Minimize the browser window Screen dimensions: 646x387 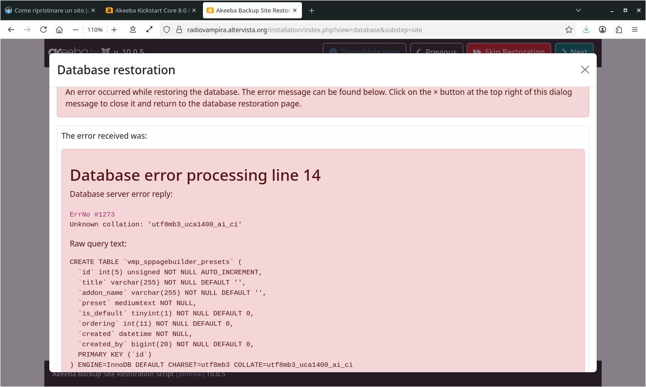[x=612, y=10]
